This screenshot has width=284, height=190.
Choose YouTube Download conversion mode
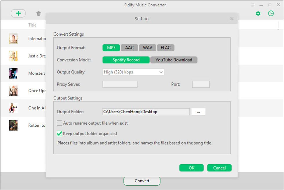pos(174,60)
